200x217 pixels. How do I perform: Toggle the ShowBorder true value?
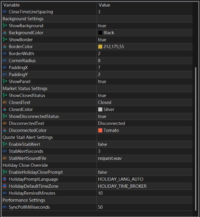[x=102, y=40]
